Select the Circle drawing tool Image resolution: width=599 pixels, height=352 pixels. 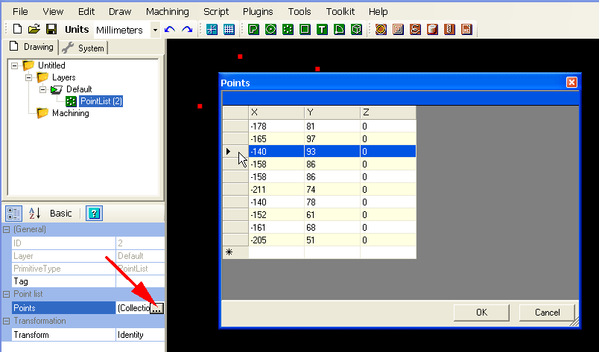pos(270,30)
